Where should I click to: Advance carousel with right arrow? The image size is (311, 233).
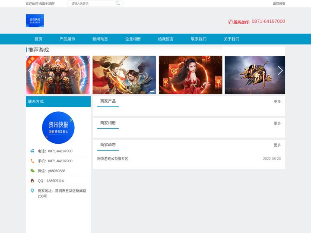pos(280,70)
